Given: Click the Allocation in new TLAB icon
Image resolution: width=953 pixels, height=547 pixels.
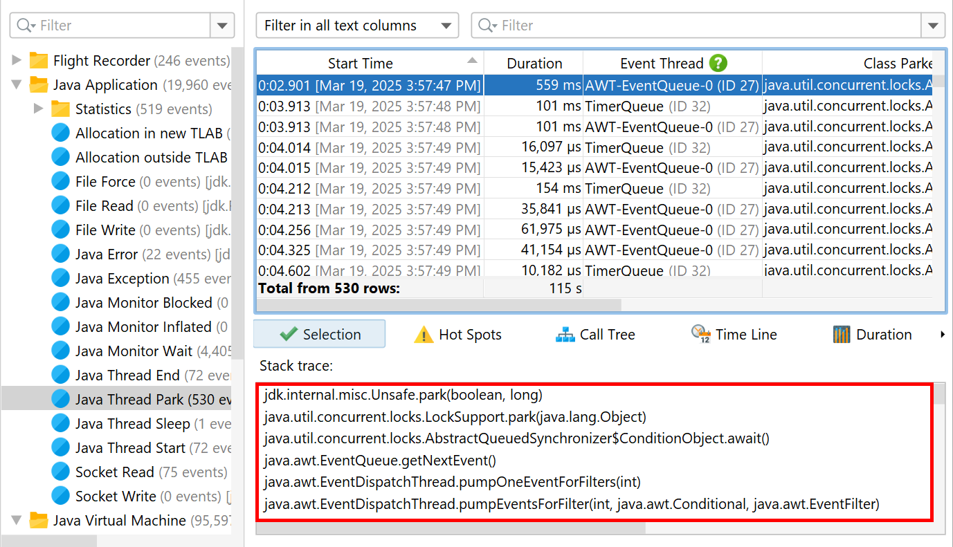Looking at the screenshot, I should coord(61,133).
